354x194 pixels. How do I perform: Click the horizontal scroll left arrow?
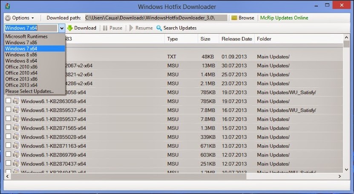(7, 177)
